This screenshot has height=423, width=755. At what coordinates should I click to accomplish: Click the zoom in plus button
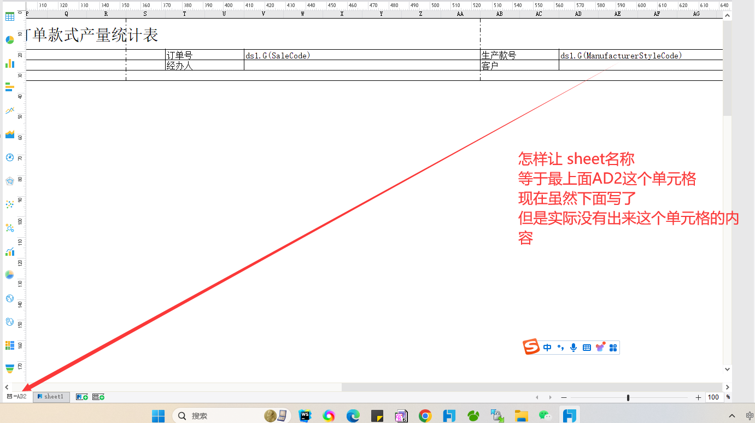point(698,397)
